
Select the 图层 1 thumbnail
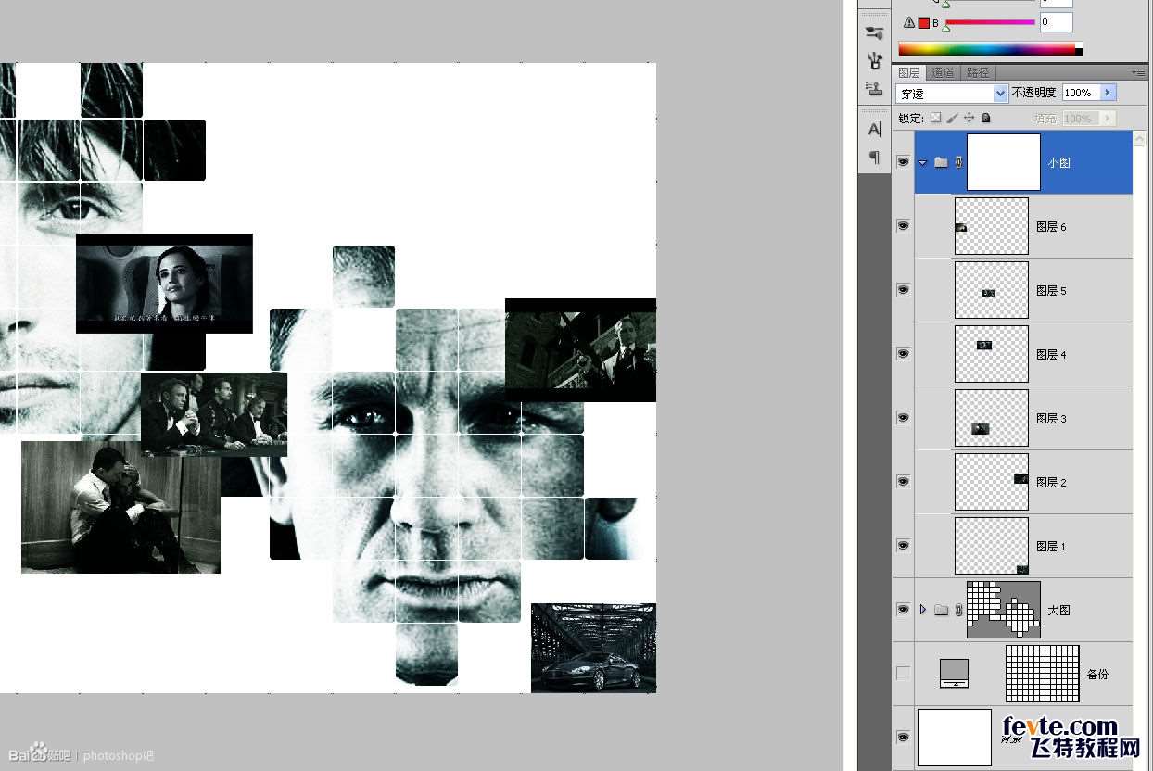click(992, 546)
